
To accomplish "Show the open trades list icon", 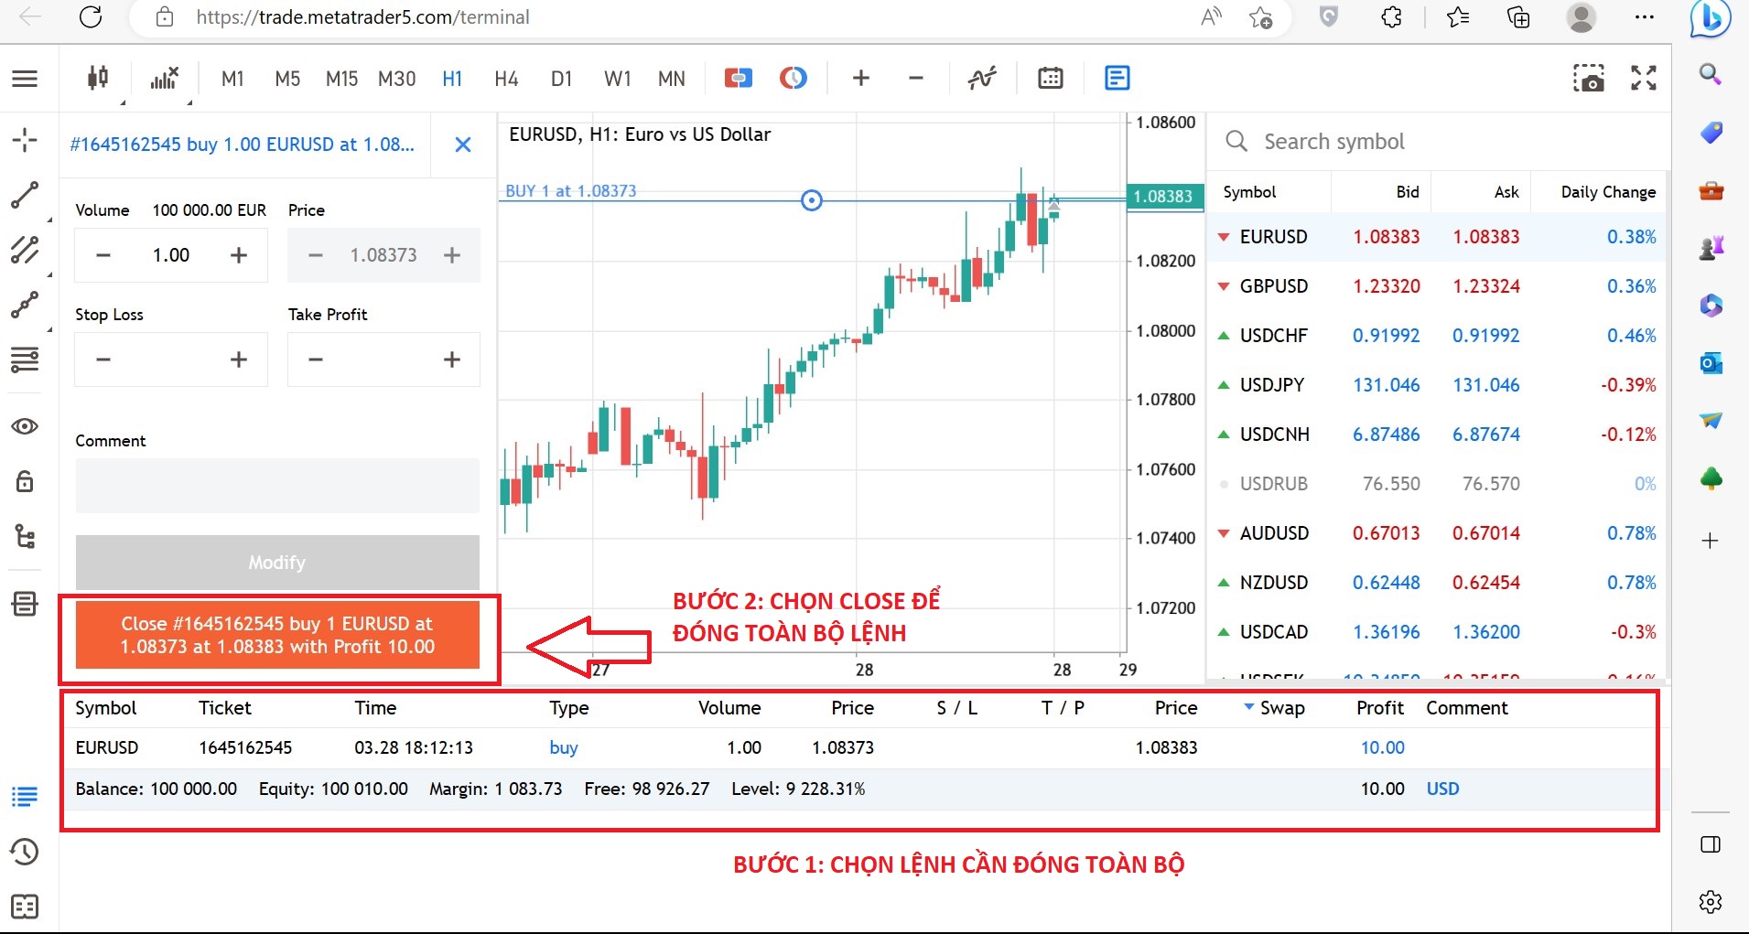I will click(25, 797).
